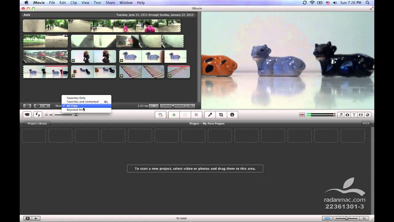The image size is (394, 222).
Task: Open the File menu
Action: coord(52,3)
